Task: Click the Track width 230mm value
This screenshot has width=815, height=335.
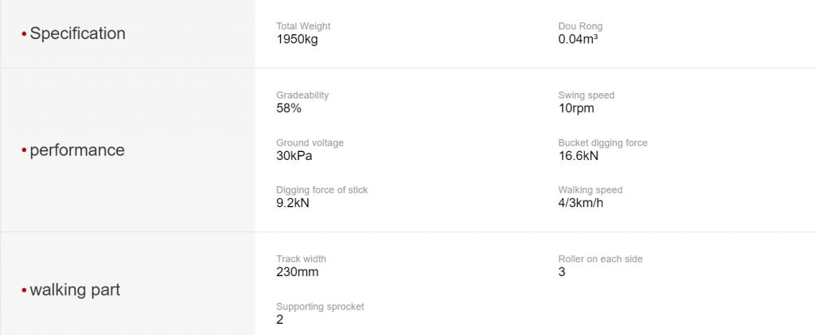Action: (x=298, y=272)
